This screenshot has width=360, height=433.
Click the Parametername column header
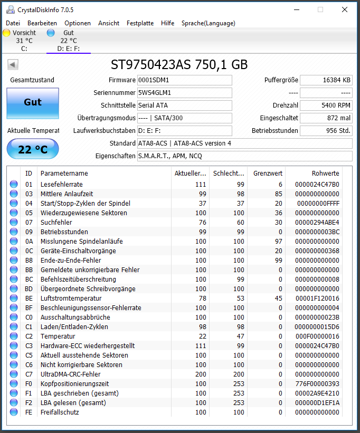pyautogui.click(x=104, y=173)
